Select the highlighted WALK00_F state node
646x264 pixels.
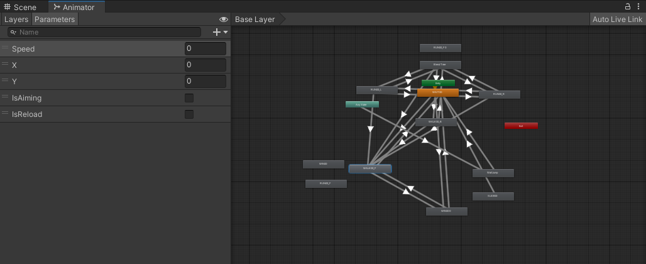[x=370, y=169]
